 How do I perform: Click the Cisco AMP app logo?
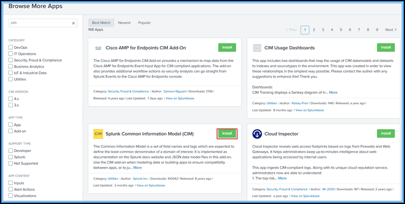[98, 48]
